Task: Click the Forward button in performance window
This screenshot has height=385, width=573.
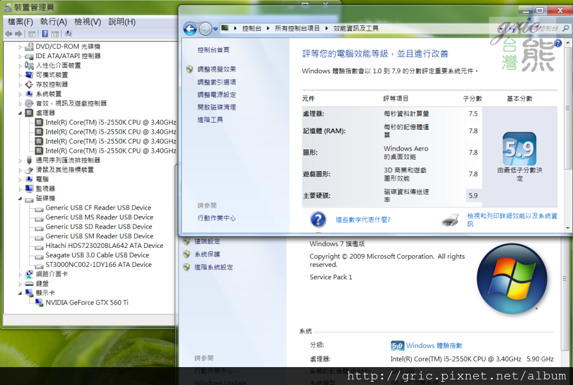Action: tap(205, 29)
